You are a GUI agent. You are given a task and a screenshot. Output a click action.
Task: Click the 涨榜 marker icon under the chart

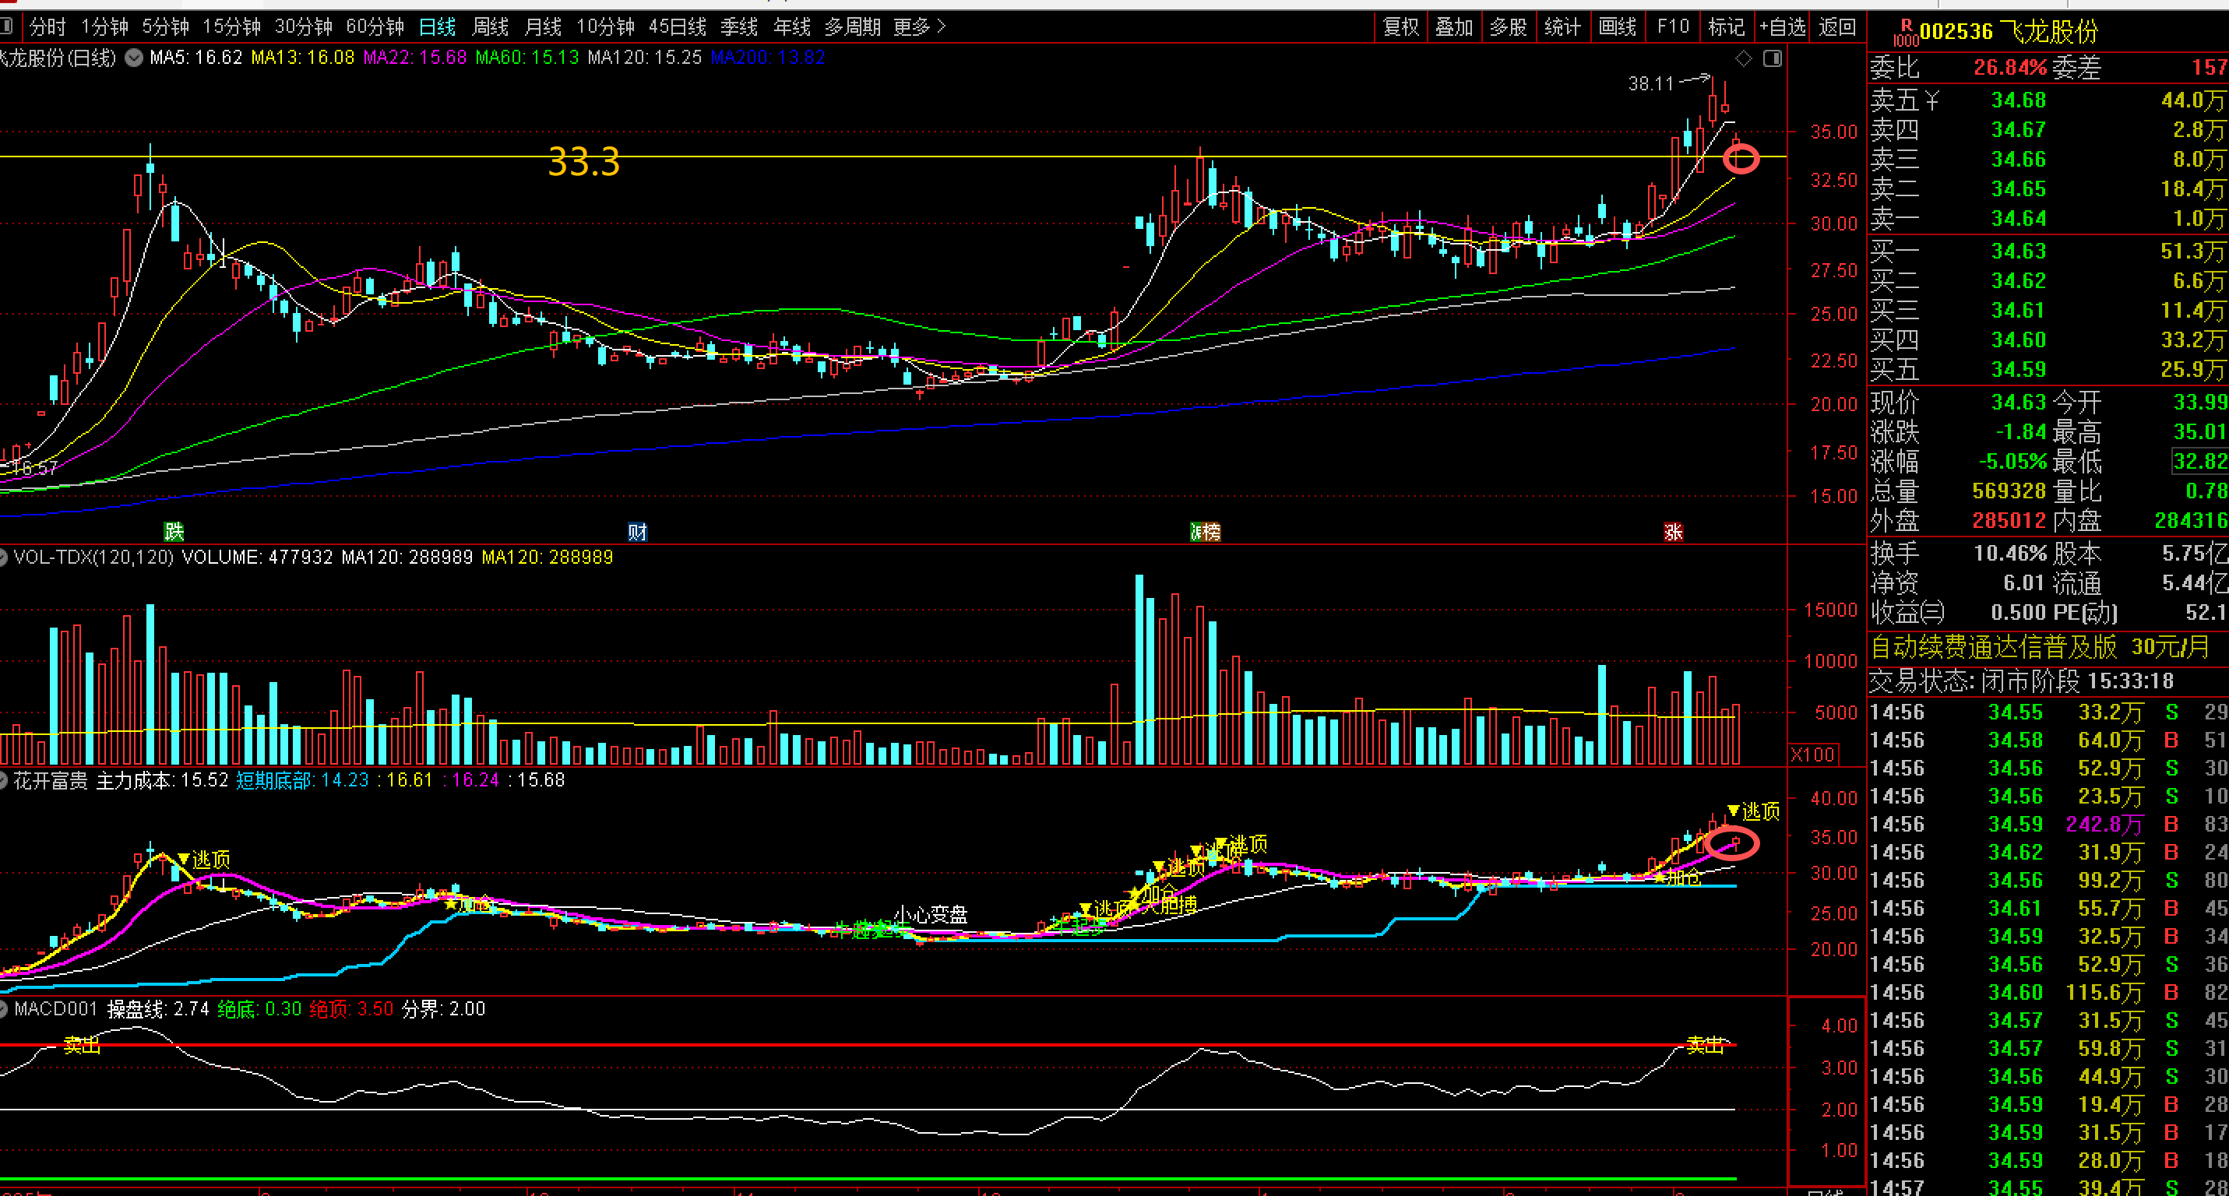tap(1205, 531)
